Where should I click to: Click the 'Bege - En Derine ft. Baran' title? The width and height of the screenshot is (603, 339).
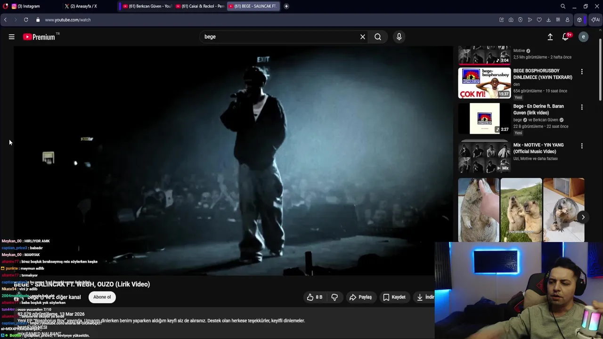pyautogui.click(x=538, y=109)
